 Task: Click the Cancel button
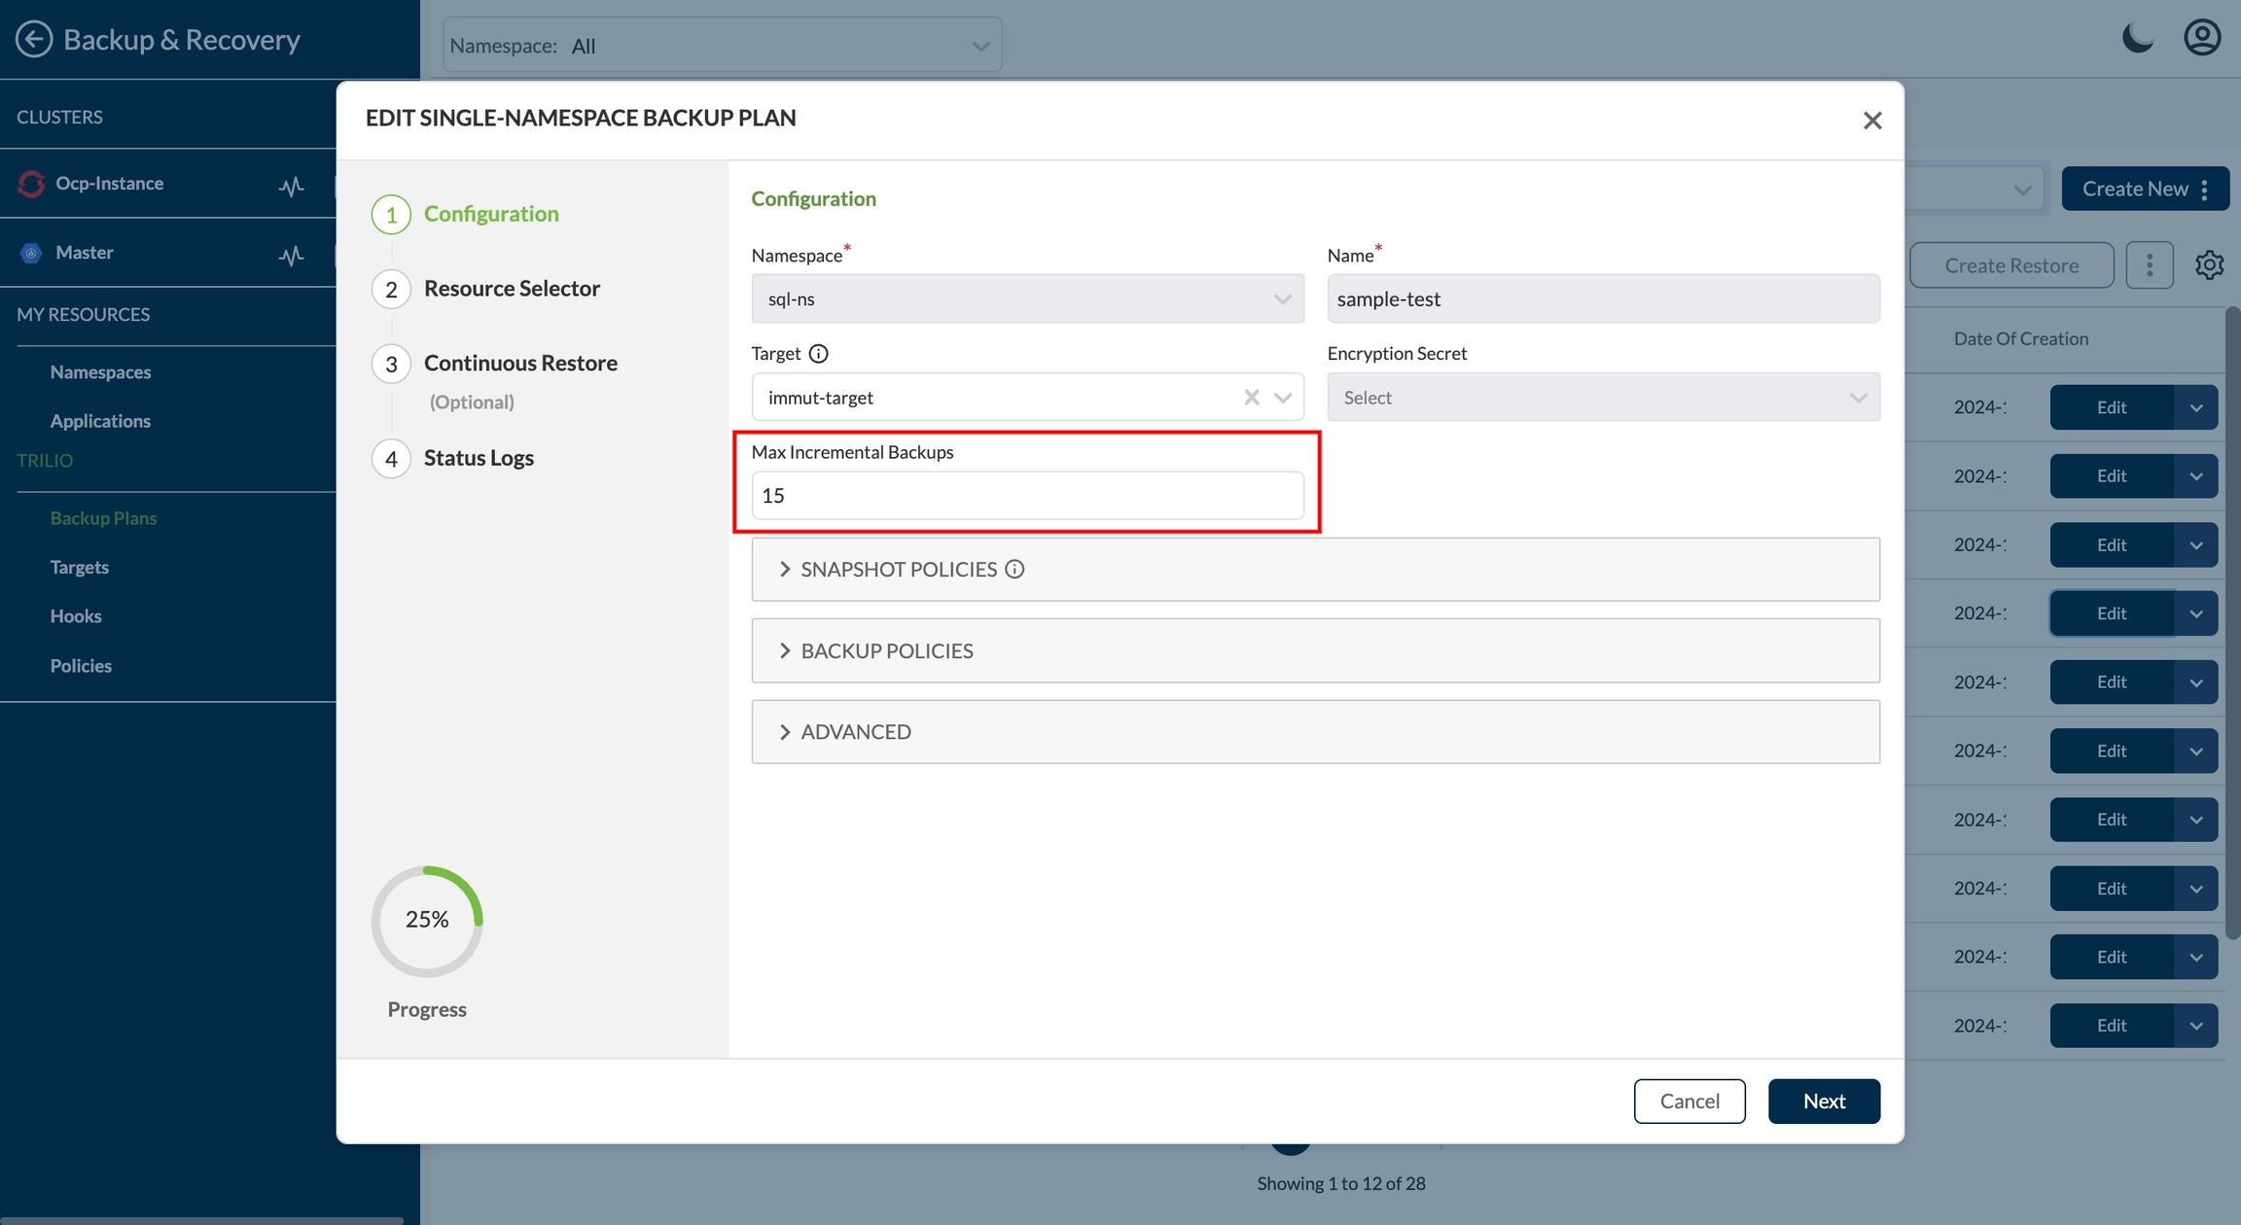1689,1102
